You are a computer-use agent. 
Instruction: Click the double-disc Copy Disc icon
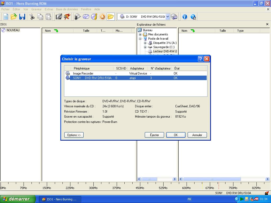click(86, 17)
